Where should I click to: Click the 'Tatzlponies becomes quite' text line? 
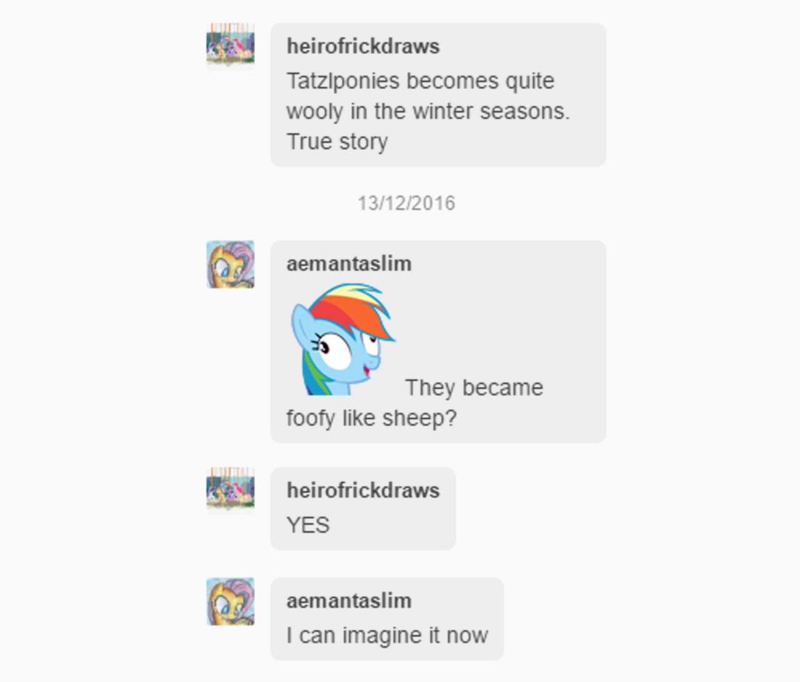[x=420, y=81]
